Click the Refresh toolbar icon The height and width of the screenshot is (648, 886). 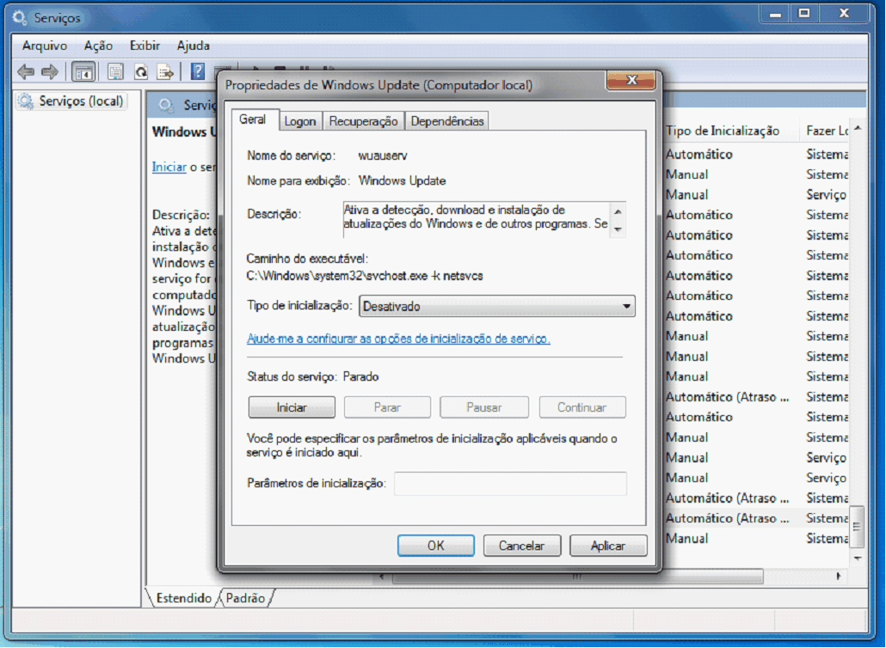(x=140, y=72)
